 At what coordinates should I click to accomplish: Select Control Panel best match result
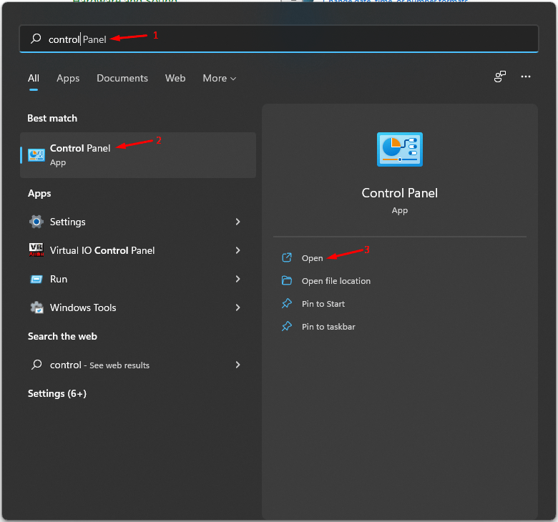(138, 155)
